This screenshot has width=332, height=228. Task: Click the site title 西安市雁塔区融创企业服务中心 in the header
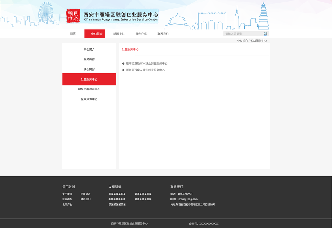pyautogui.click(x=121, y=14)
